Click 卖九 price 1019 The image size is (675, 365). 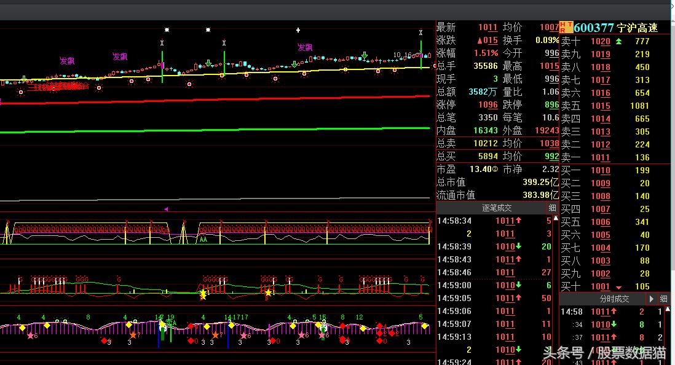[x=601, y=54]
